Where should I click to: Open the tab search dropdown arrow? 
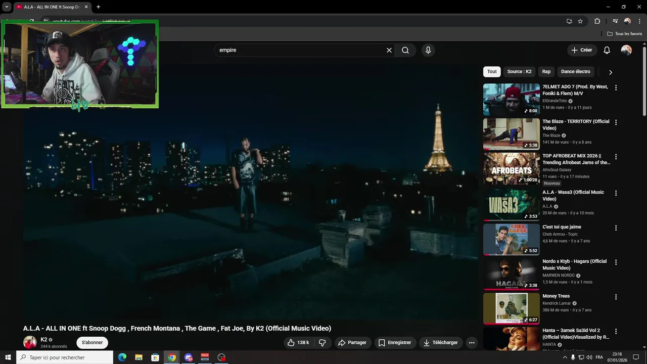click(7, 7)
